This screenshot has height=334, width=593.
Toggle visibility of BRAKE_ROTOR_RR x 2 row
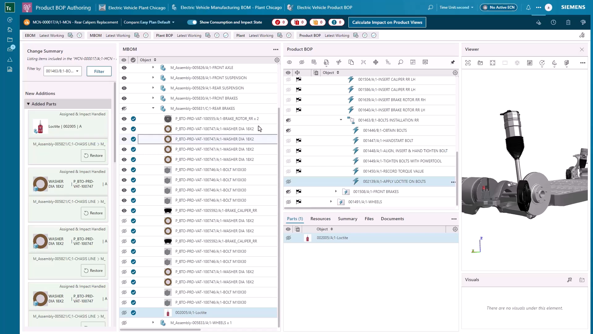(x=124, y=119)
